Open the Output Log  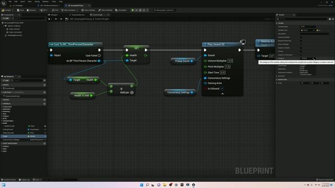click(x=24, y=180)
